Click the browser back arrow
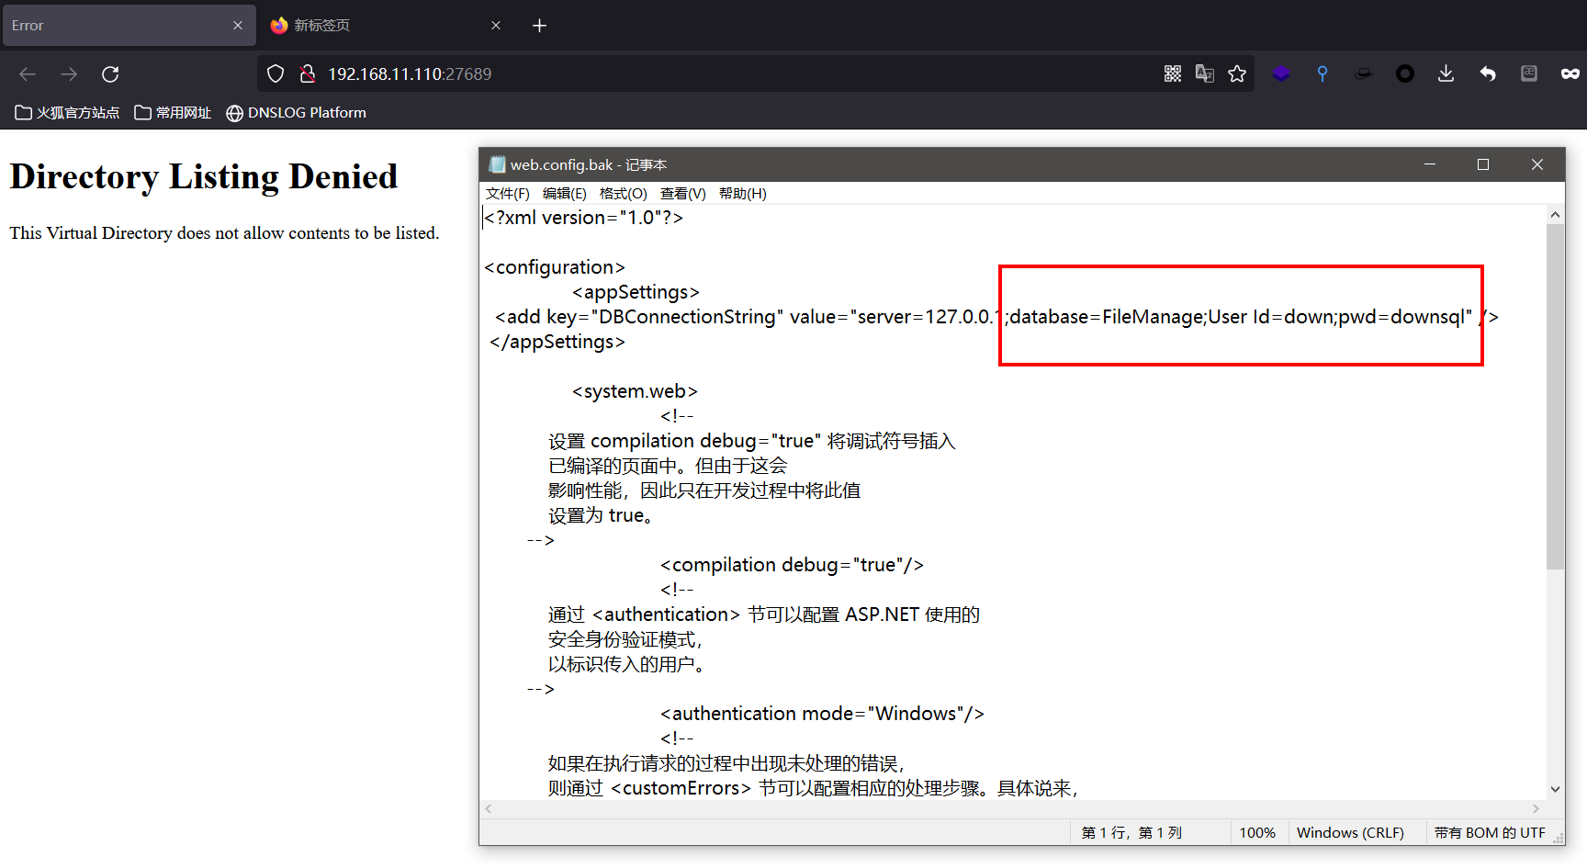Viewport: 1587px width, 868px height. pyautogui.click(x=28, y=74)
